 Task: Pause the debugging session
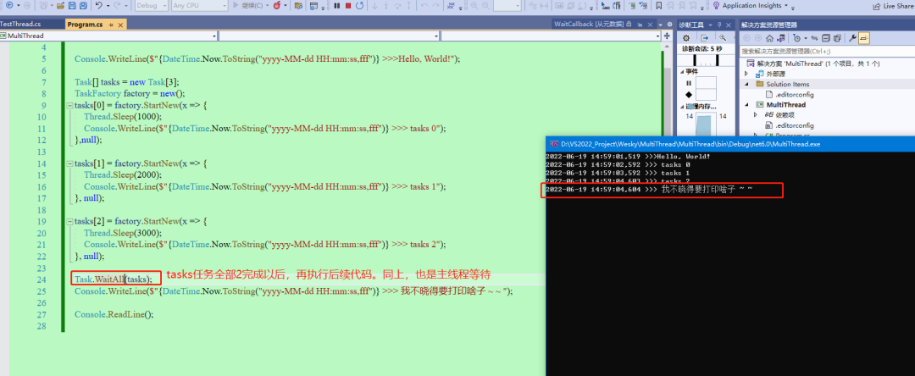336,5
